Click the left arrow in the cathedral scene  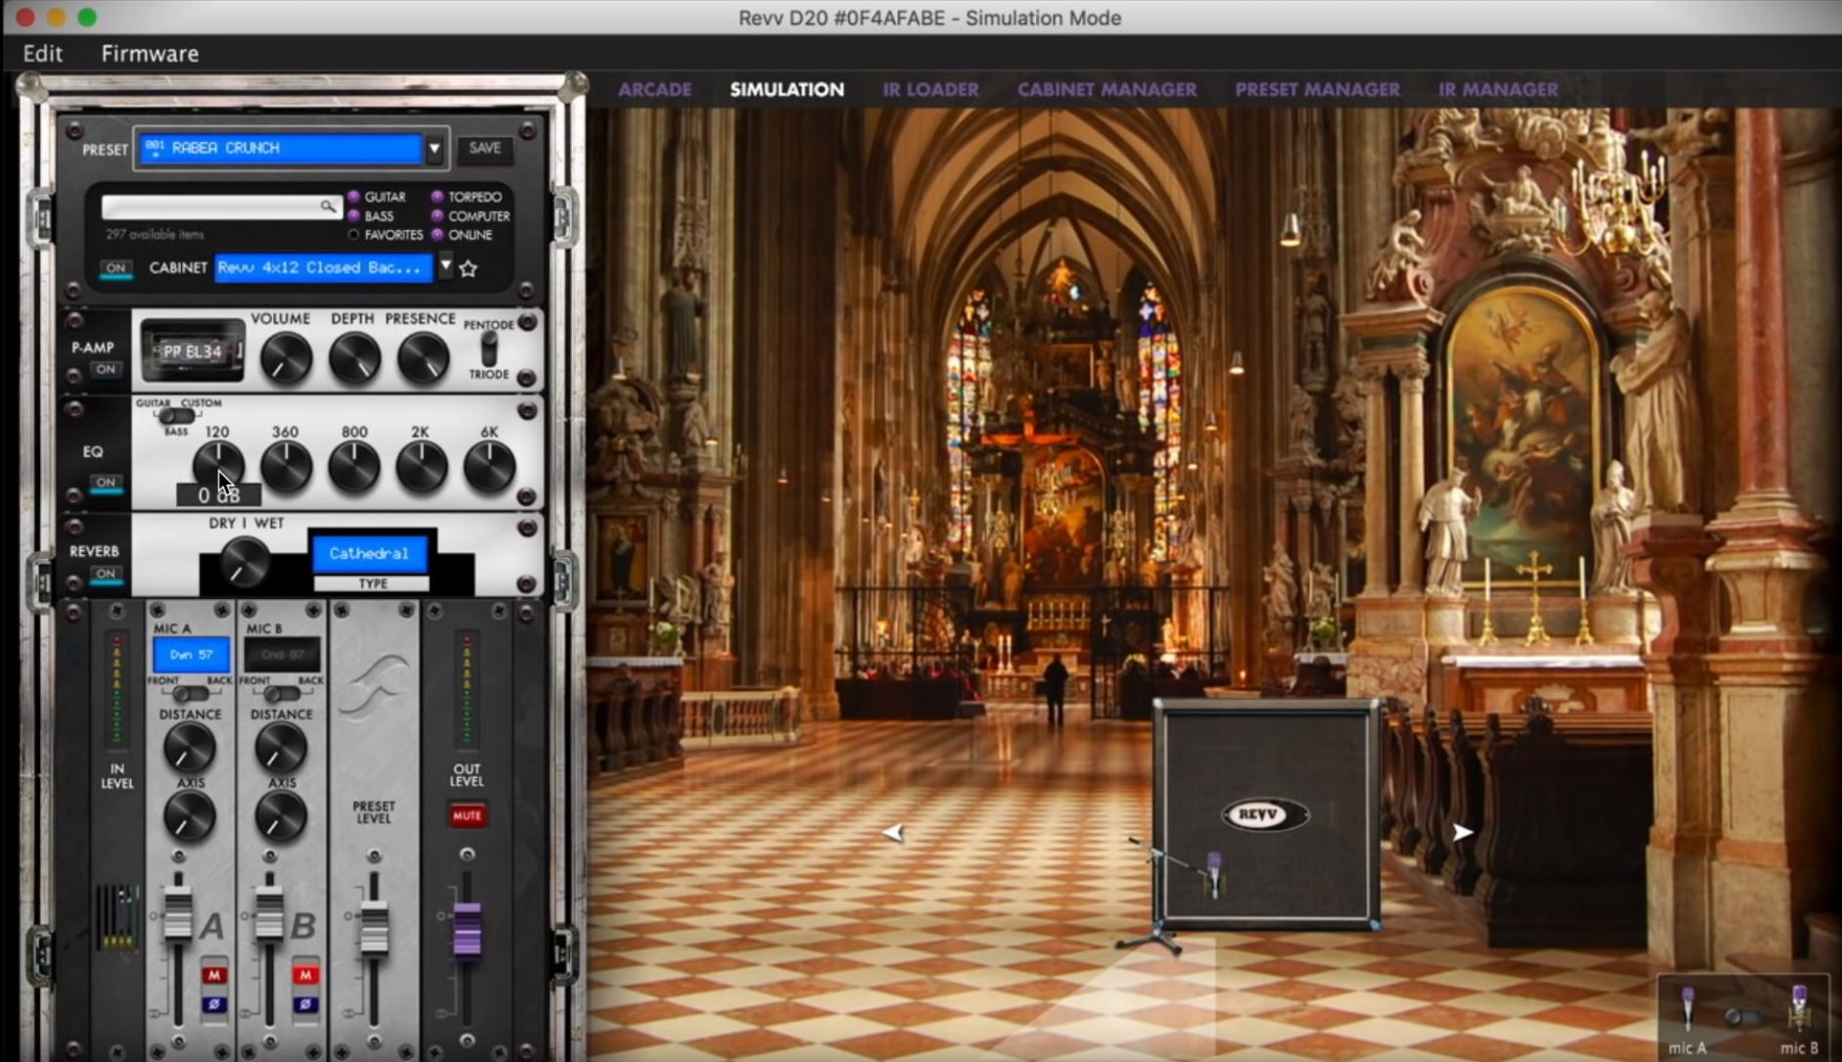(x=892, y=833)
